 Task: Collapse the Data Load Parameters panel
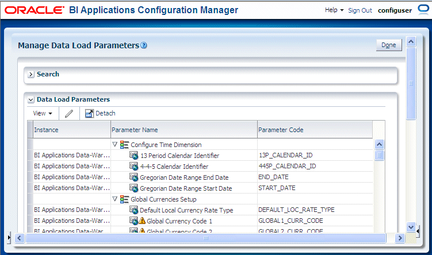pyautogui.click(x=31, y=99)
